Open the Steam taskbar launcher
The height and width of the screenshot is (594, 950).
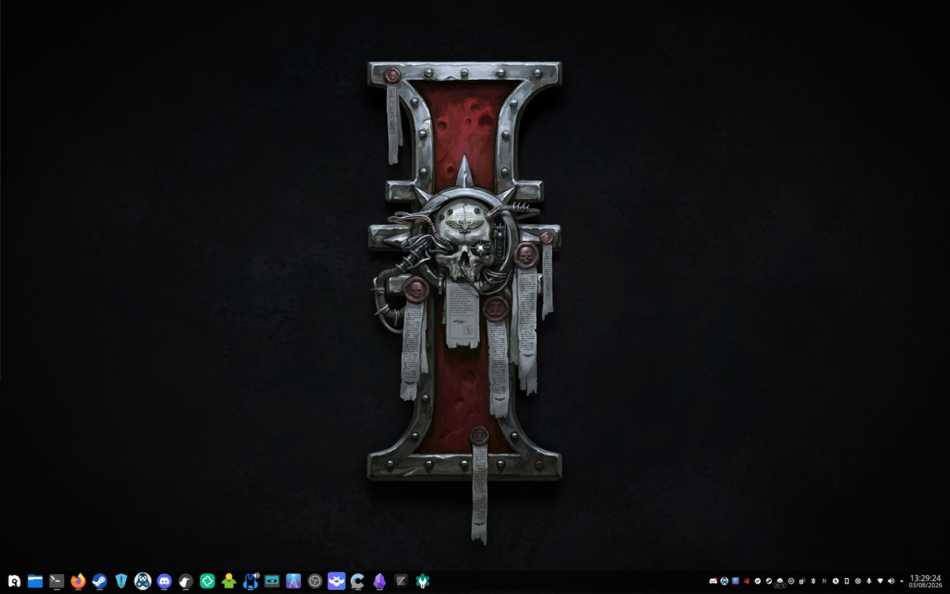(100, 581)
